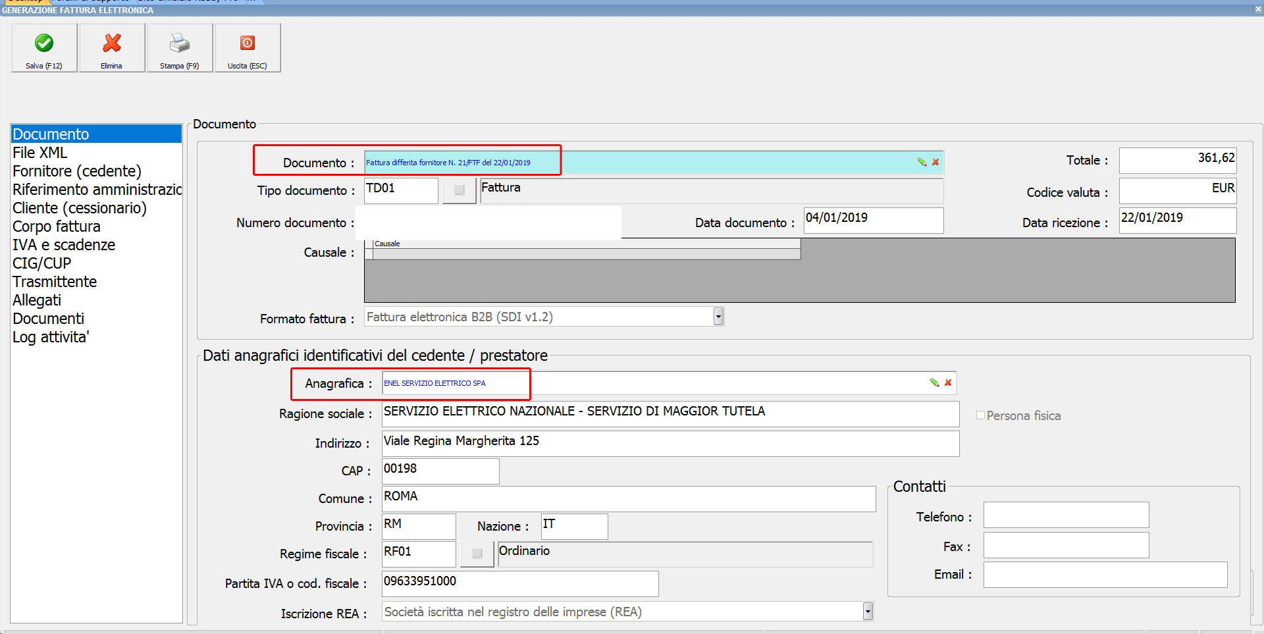Click the Stampa (F9) printer button
The image size is (1264, 634).
pos(180,48)
